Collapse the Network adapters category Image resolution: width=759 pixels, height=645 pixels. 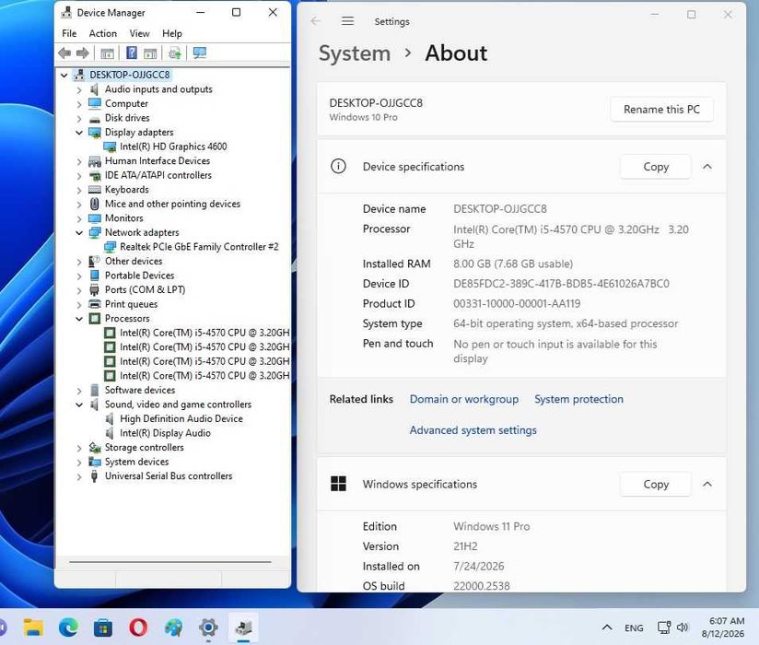pyautogui.click(x=79, y=233)
